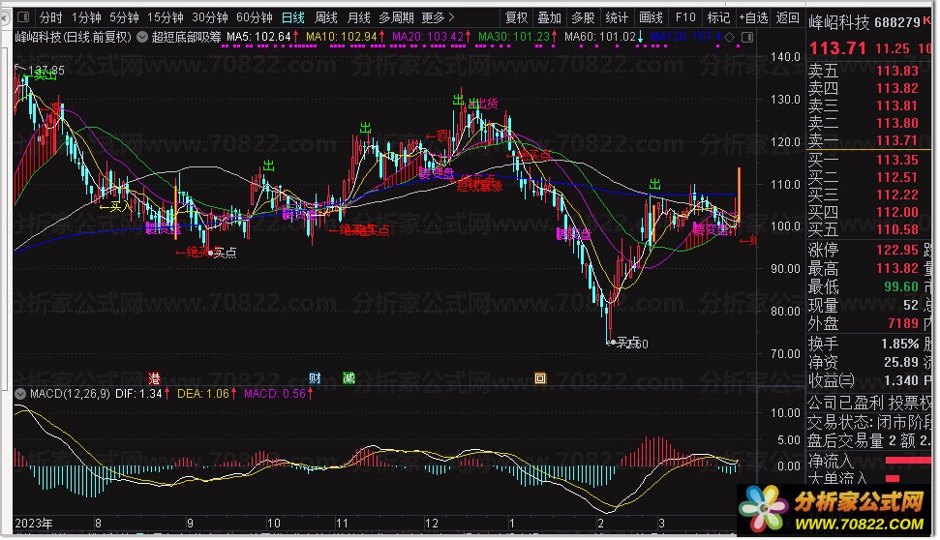
Task: Click the 外盘 7189 row
Action: click(x=864, y=323)
